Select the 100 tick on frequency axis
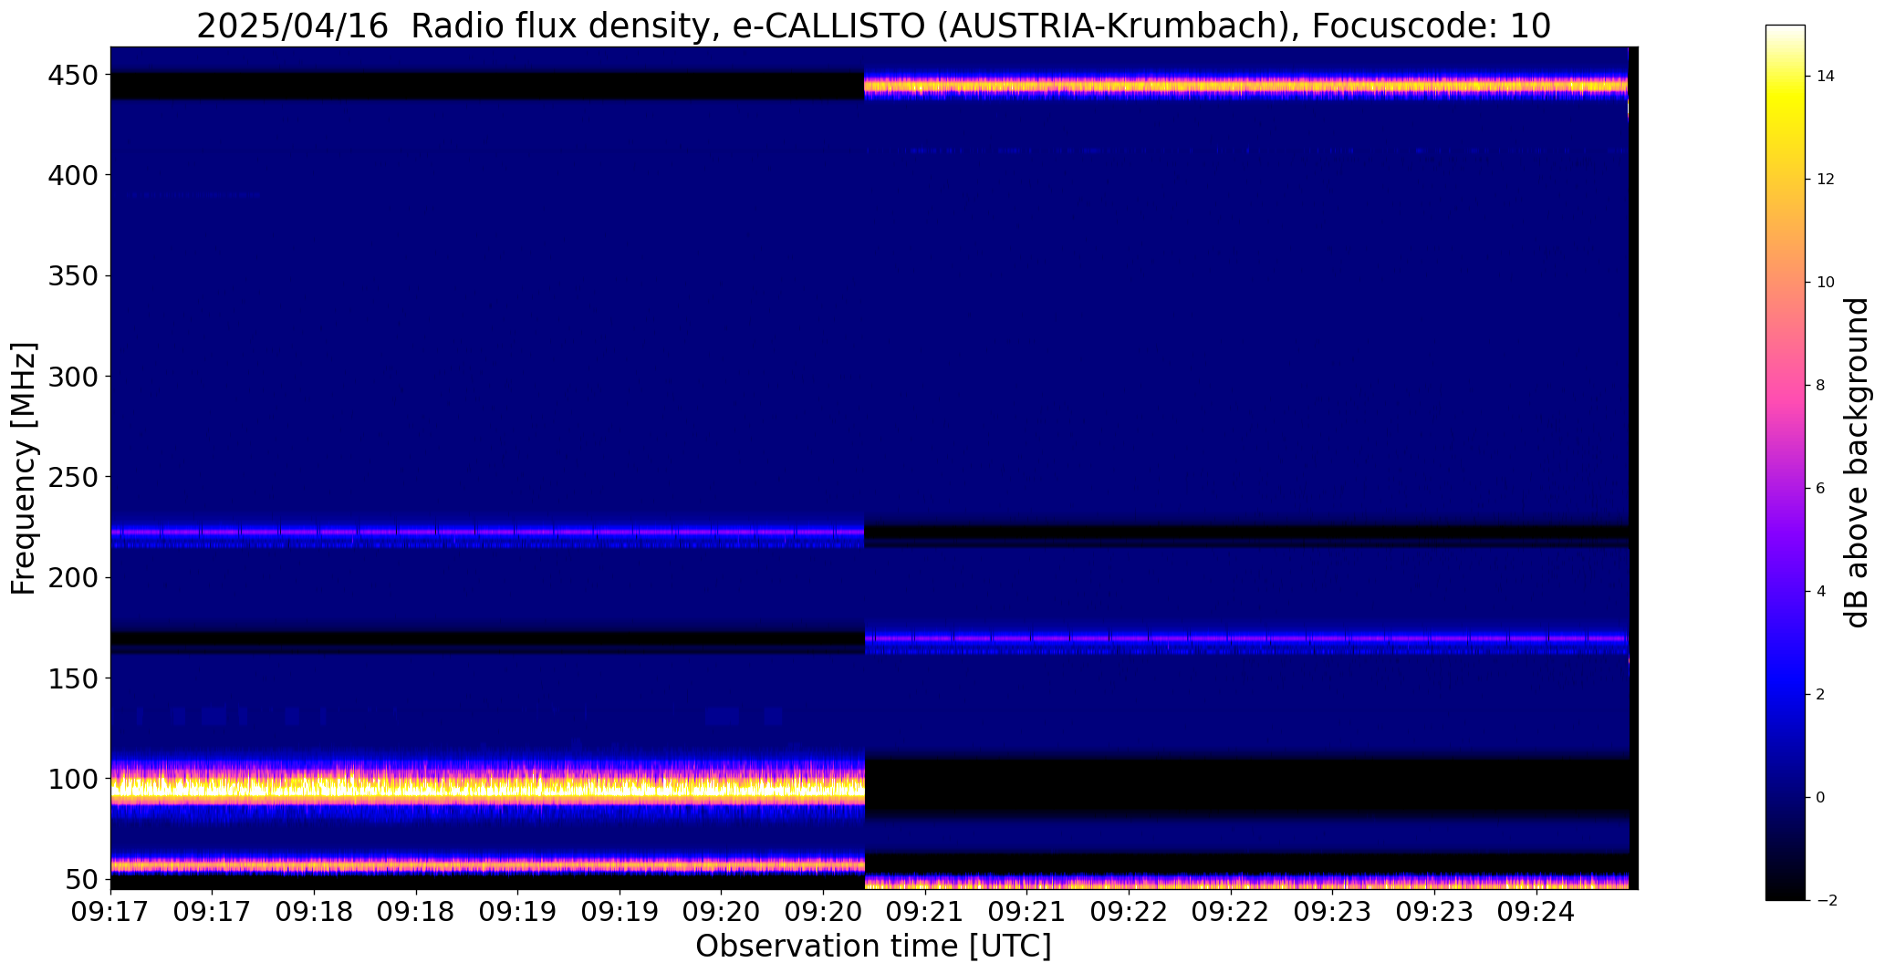1885x973 pixels. (72, 779)
